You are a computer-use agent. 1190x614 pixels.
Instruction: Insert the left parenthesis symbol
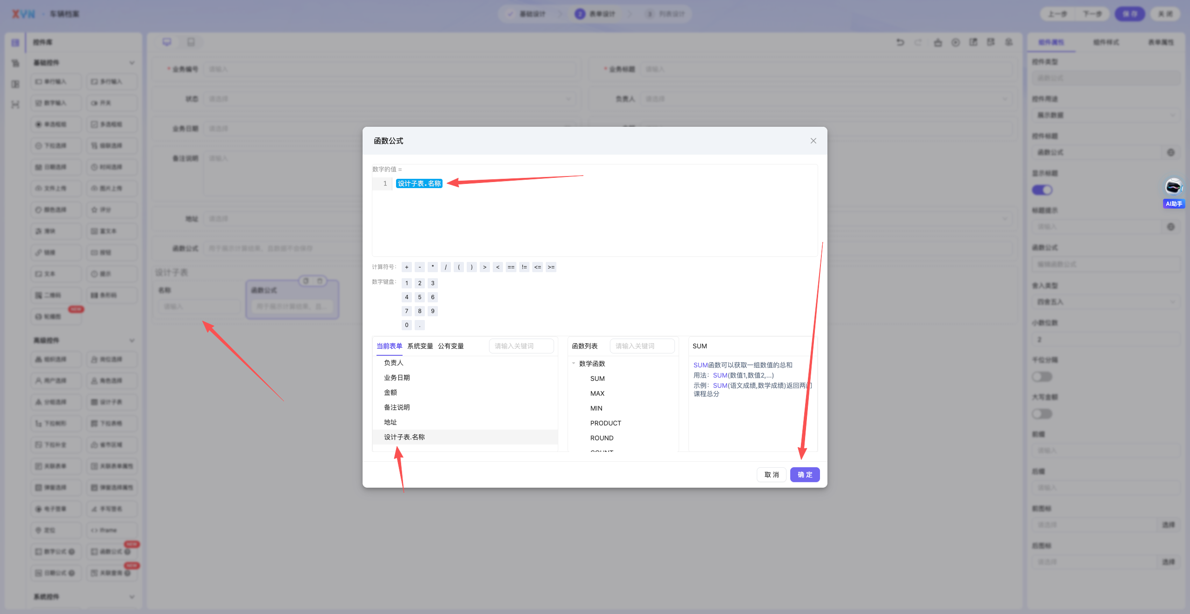tap(459, 267)
